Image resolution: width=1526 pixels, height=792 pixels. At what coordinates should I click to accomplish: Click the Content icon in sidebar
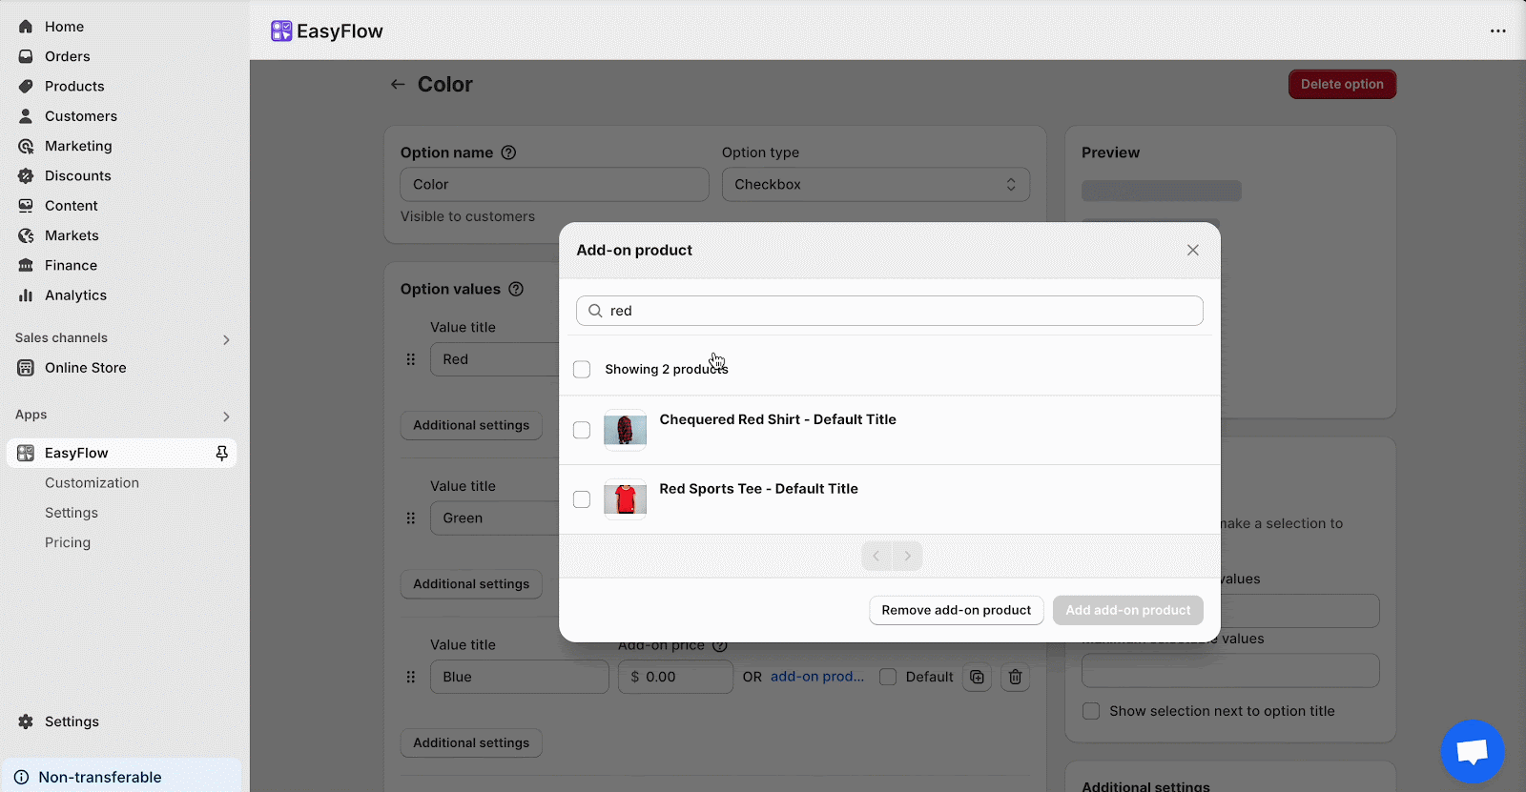click(26, 206)
